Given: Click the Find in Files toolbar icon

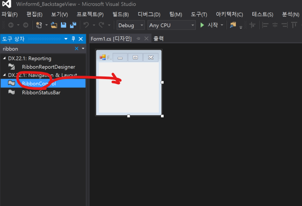Looking at the screenshot, I should 233,25.
